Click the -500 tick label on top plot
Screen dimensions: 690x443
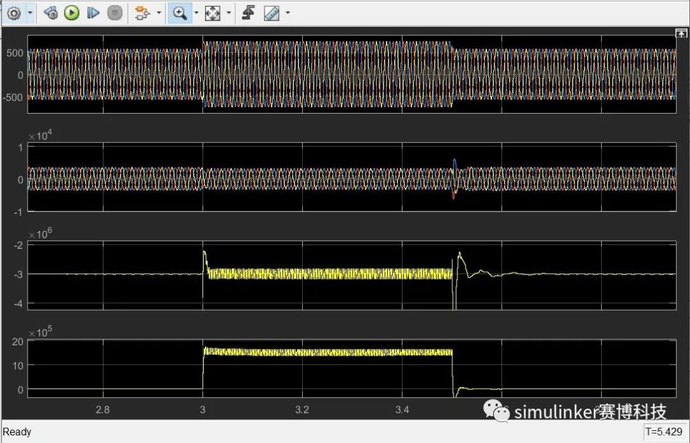click(13, 98)
